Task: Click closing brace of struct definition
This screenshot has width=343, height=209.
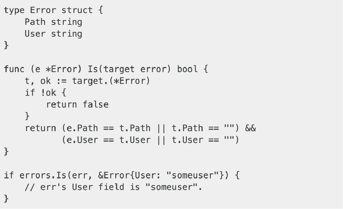Action: tap(6, 45)
